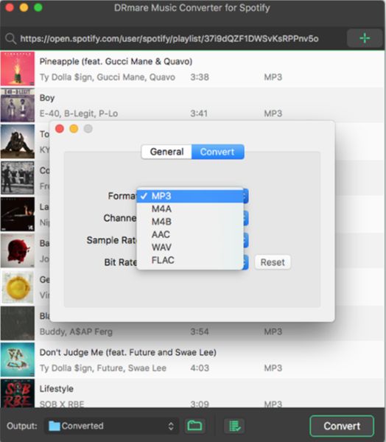Click the Lifestyle album artwork thumbnail

coord(18,393)
